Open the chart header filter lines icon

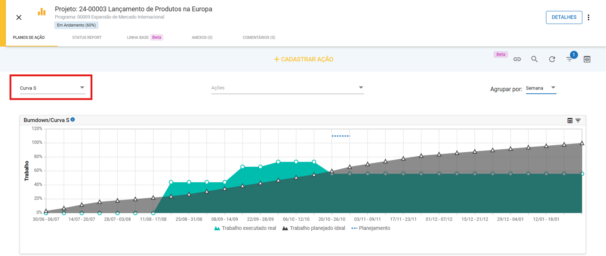coord(578,121)
